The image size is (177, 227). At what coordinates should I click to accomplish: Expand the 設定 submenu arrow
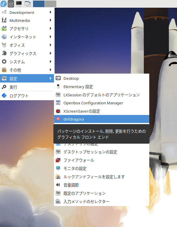(50, 78)
